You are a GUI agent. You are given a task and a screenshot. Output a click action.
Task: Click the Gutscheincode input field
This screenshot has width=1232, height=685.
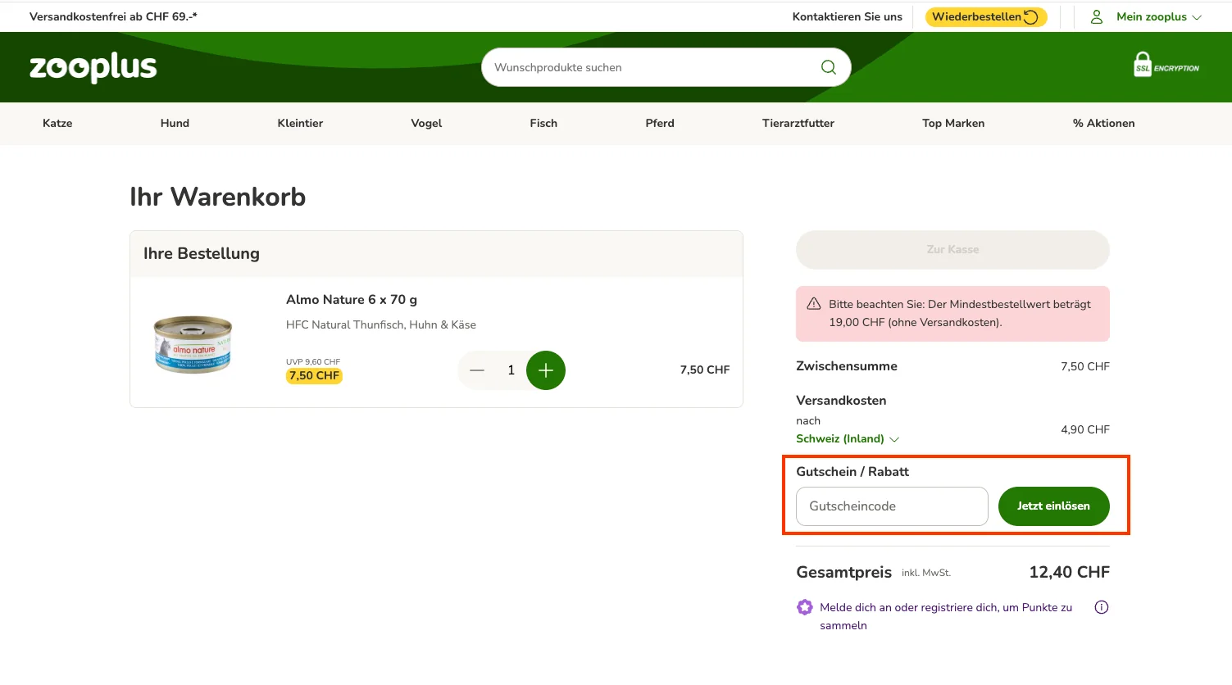[891, 506]
